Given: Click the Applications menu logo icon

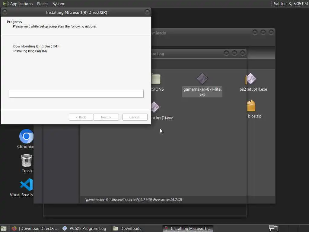Looking at the screenshot, I should point(5,4).
